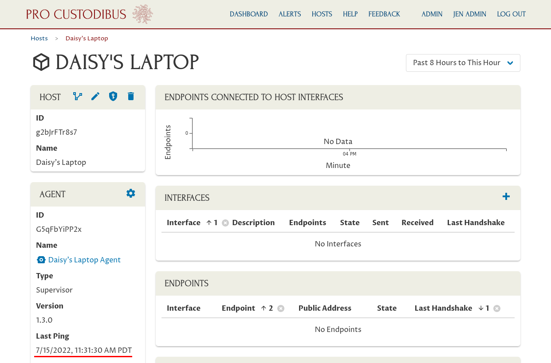Click the No Interfaces message
Viewport: 551px width, 363px height.
[338, 244]
